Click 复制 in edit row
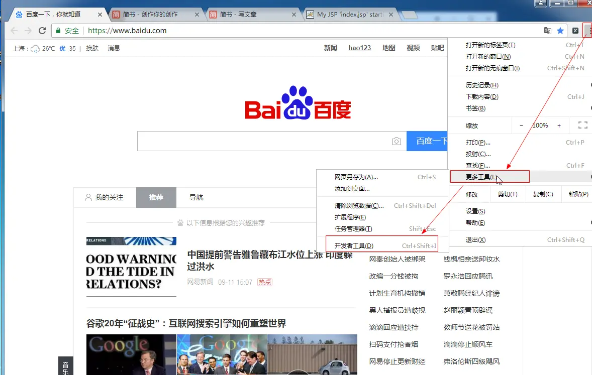This screenshot has width=592, height=375. click(543, 194)
